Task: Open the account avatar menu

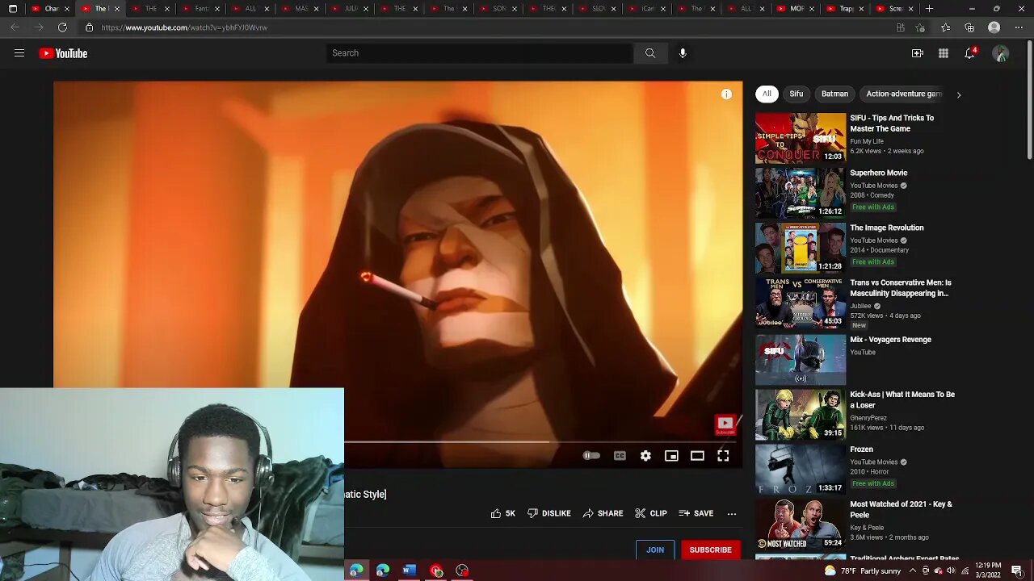Action: tap(1001, 53)
